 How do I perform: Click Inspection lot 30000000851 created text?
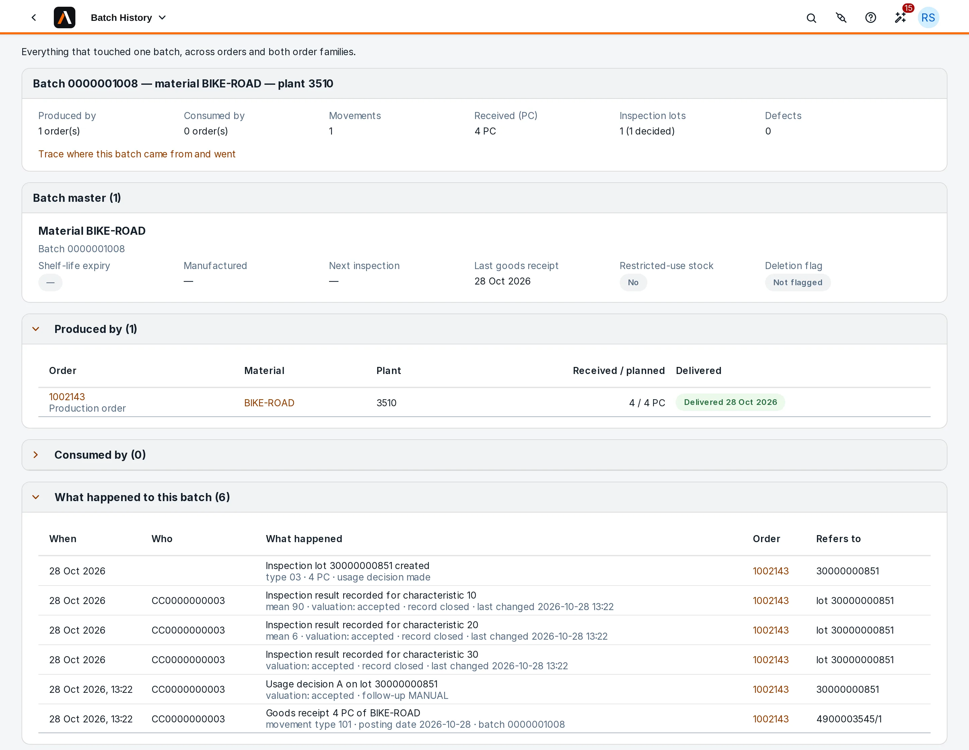(348, 565)
